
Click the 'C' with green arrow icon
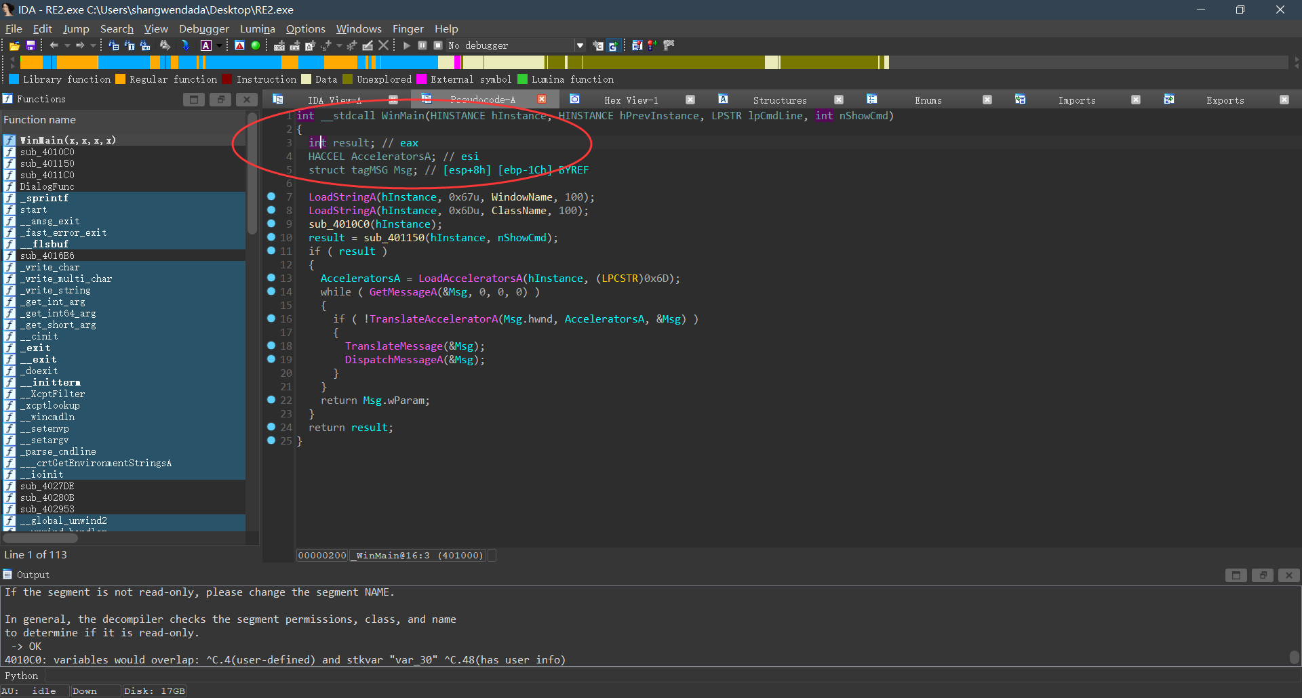tap(614, 45)
